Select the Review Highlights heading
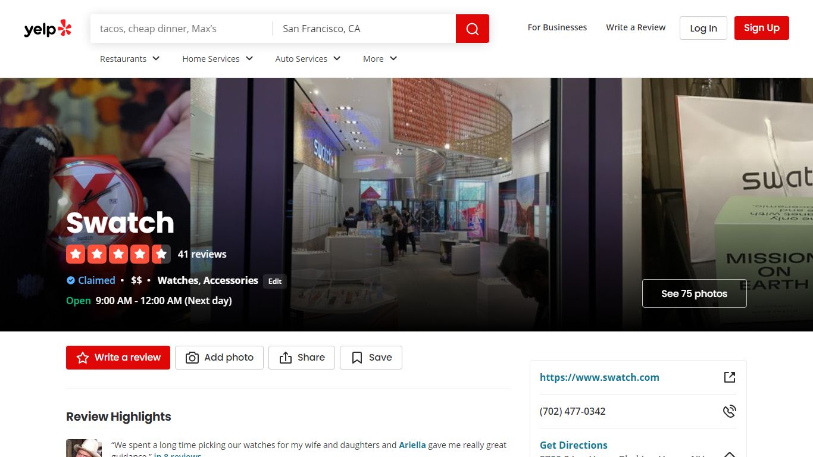The image size is (813, 457). [118, 417]
